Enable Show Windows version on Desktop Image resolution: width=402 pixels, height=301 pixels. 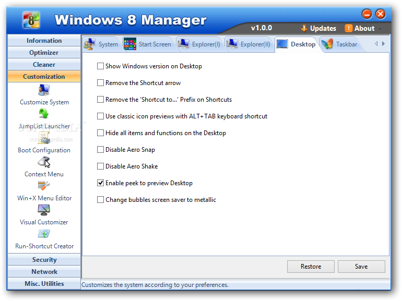coord(100,66)
